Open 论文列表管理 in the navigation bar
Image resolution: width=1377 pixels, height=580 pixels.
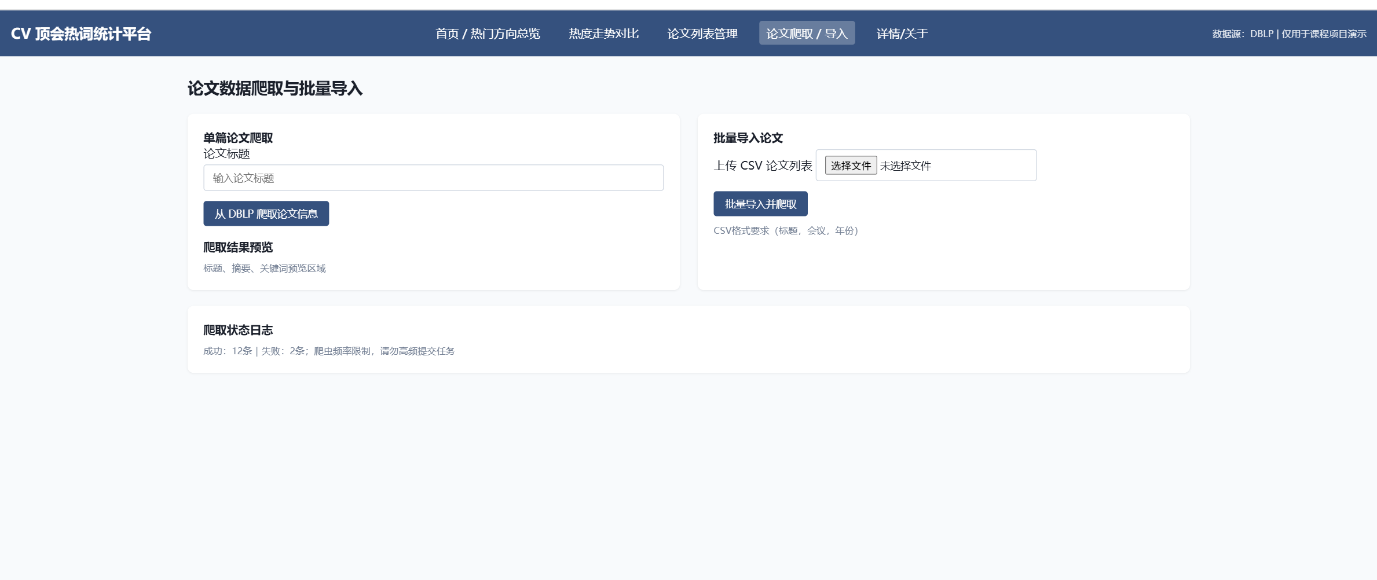tap(702, 34)
